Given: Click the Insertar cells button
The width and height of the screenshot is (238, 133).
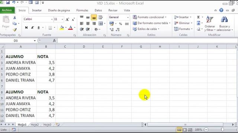Looking at the screenshot, I should 183,17.
